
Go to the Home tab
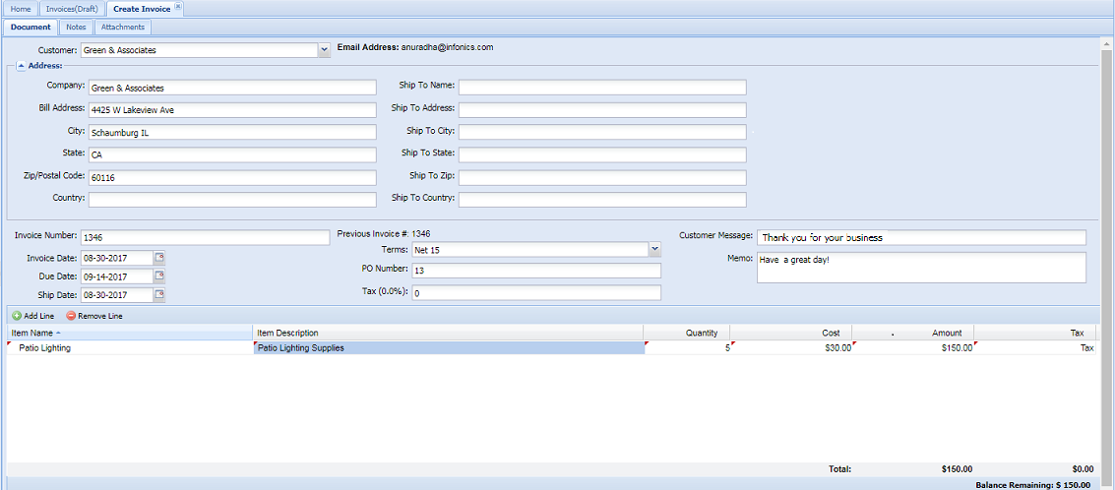pyautogui.click(x=21, y=9)
